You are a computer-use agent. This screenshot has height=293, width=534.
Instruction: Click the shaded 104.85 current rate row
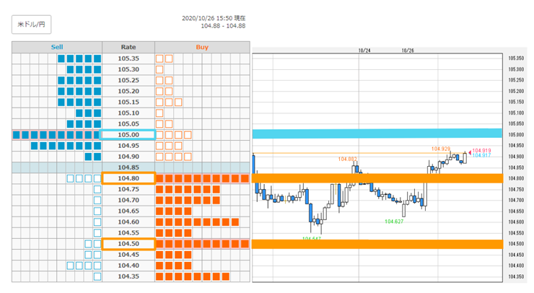[x=131, y=167]
